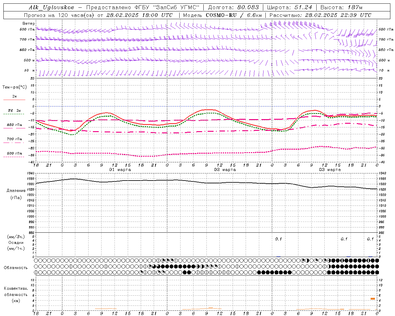
Task: Click the 2м temperature legend entry
Action: [15, 97]
